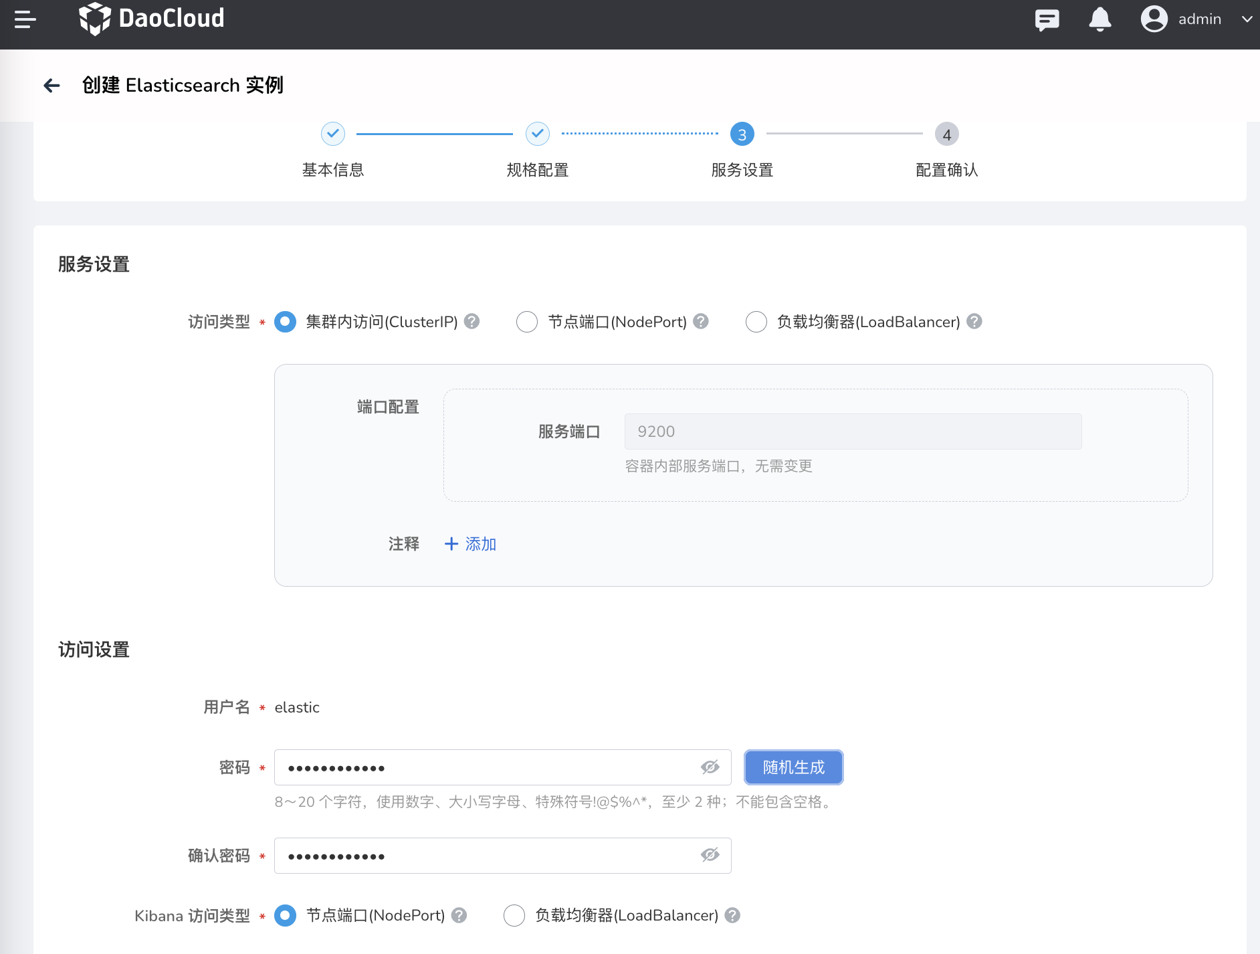The height and width of the screenshot is (954, 1260).
Task: Select 负载均衡器(LoadBalancer) under 访问类型
Action: (756, 322)
